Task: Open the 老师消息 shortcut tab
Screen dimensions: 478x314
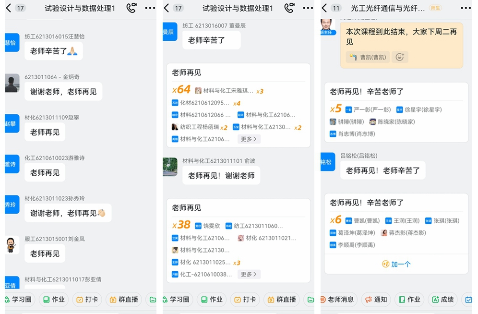Action: click(x=338, y=300)
